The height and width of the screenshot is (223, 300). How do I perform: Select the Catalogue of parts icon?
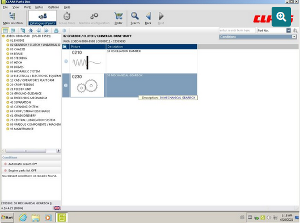coord(43,18)
